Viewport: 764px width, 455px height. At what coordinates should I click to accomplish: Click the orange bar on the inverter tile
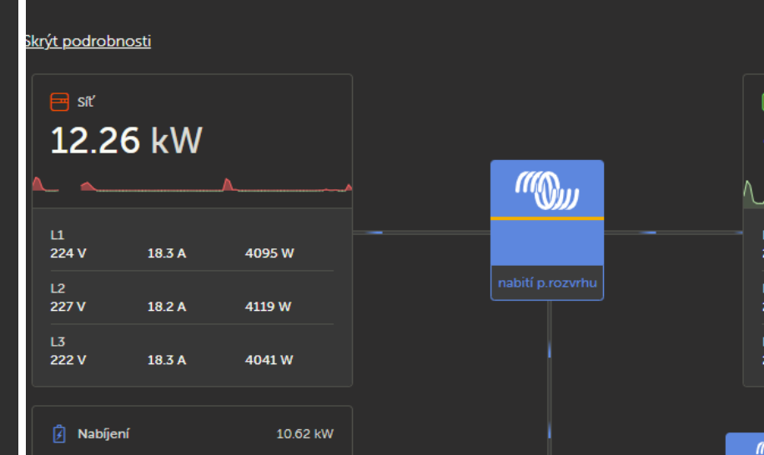point(547,218)
